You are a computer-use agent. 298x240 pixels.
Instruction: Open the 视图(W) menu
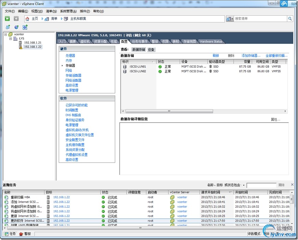pyautogui.click(x=37, y=11)
